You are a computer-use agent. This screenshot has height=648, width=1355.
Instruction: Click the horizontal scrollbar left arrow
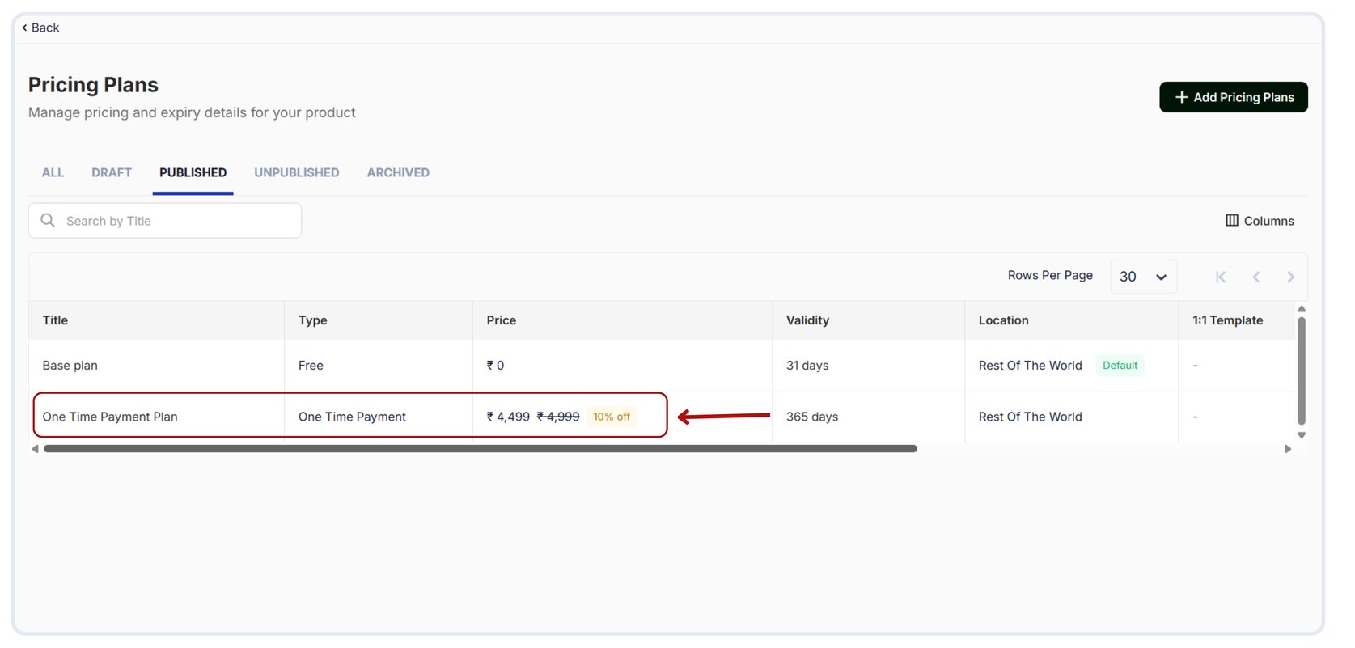coord(35,449)
